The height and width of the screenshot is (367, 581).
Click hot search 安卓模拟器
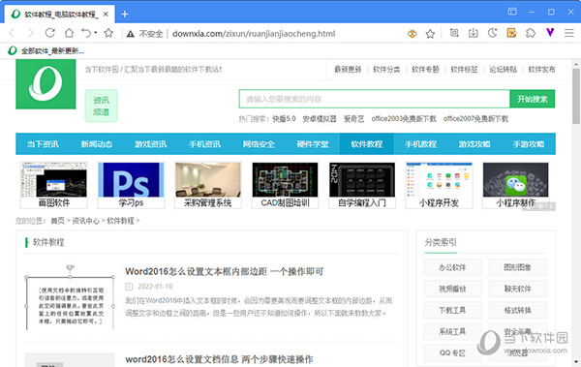(320, 119)
